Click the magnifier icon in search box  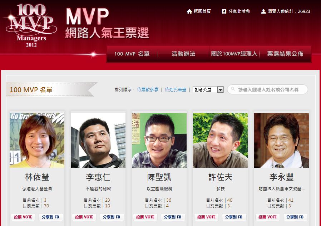(233, 89)
